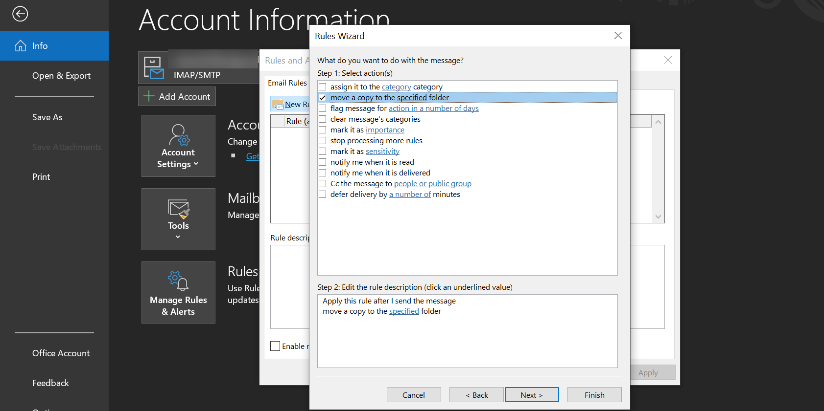824x411 pixels.
Task: Click the Info home icon
Action: coord(21,46)
